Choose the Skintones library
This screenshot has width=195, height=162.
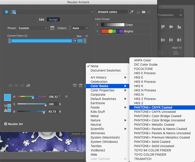pyautogui.click(x=108, y=133)
